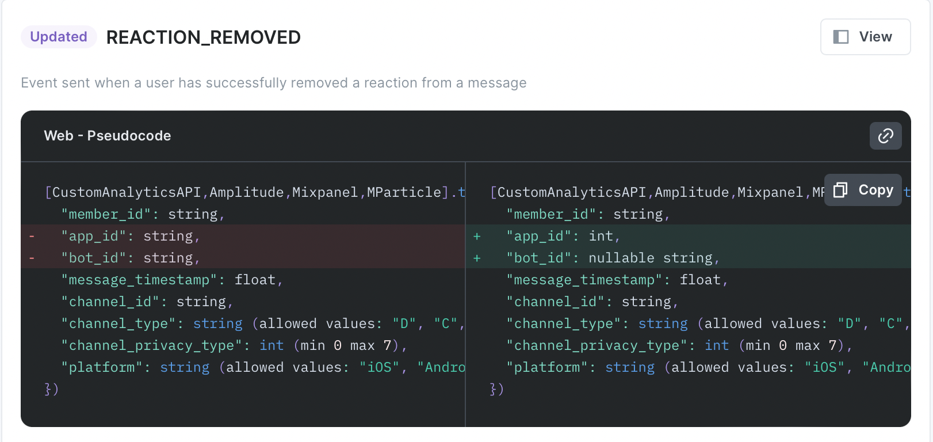Viewport: 933px width, 442px height.
Task: Click the permalink icon on the code block
Action: point(885,136)
